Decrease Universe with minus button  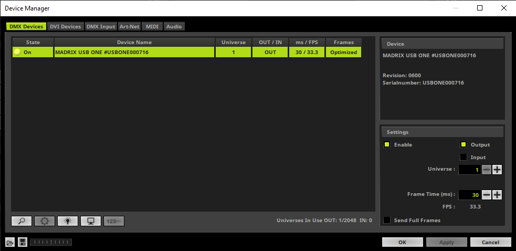[x=487, y=170]
